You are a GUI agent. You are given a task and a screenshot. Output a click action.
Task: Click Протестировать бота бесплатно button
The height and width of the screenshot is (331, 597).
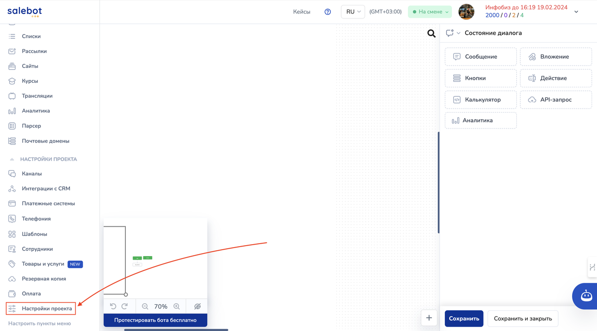(155, 320)
